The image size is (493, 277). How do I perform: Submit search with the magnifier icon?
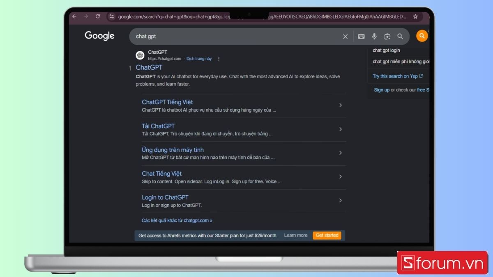(400, 37)
